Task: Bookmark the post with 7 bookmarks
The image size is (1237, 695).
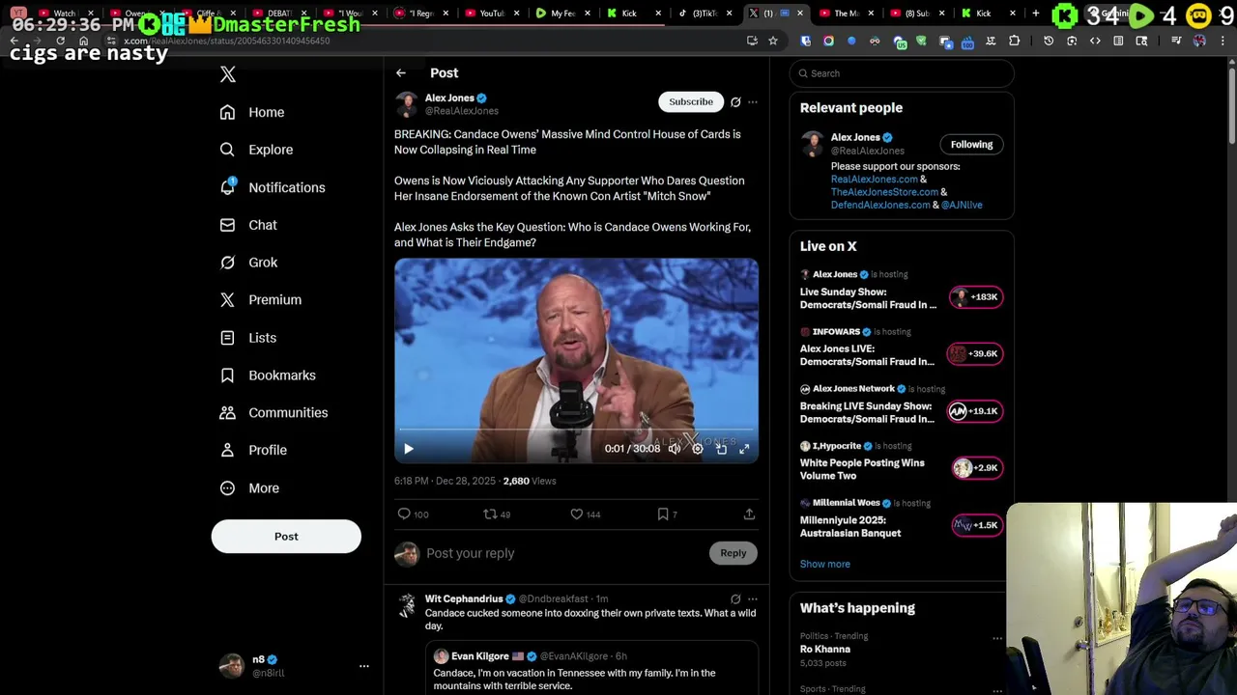Action: point(667,514)
